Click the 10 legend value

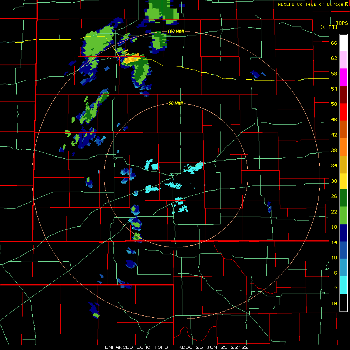pos(334,258)
